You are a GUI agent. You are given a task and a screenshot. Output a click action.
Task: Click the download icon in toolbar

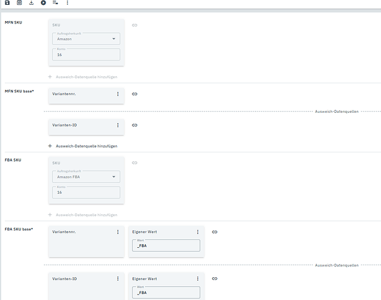coord(31,3)
